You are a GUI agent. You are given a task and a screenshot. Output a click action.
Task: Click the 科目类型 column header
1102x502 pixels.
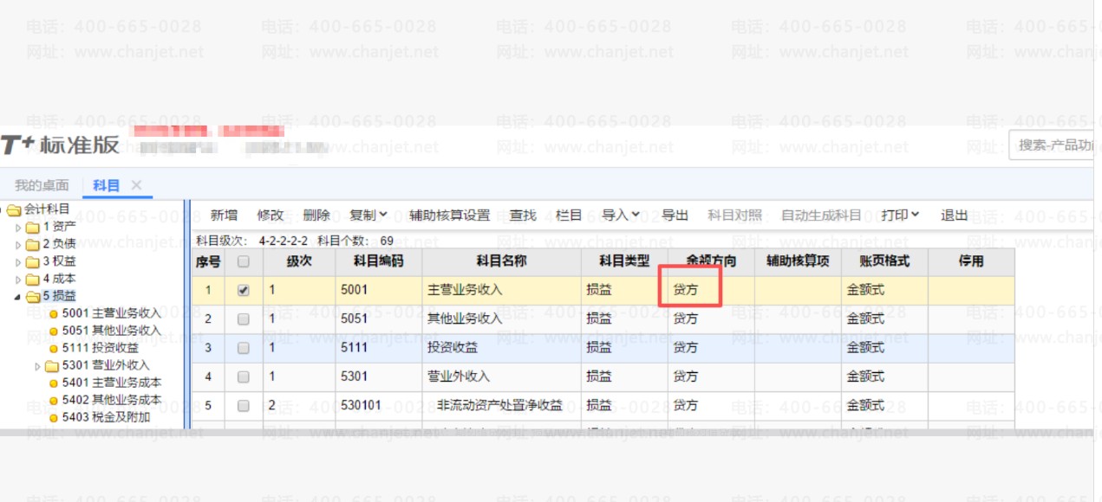tap(624, 261)
